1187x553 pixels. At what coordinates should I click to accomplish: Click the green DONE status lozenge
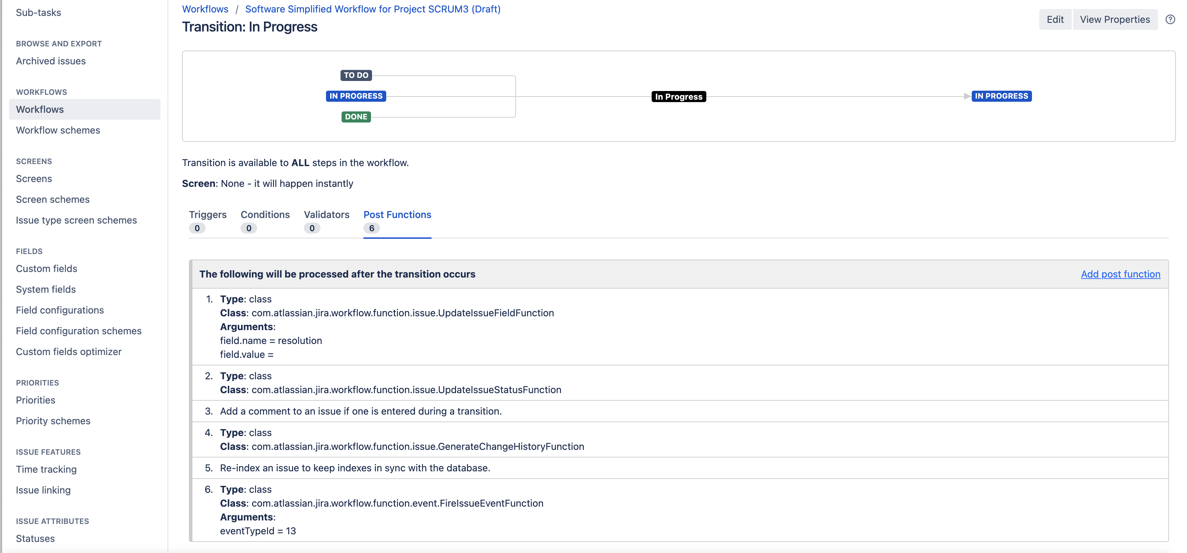tap(356, 117)
